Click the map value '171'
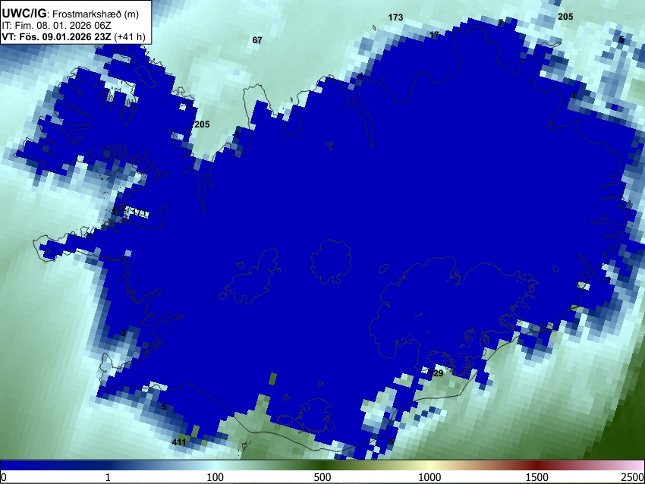The width and height of the screenshot is (645, 484). [x=140, y=212]
